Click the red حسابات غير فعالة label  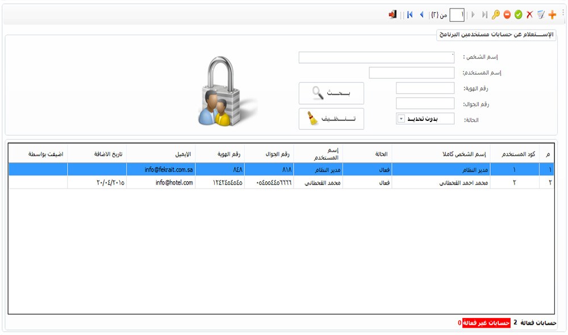(486, 323)
